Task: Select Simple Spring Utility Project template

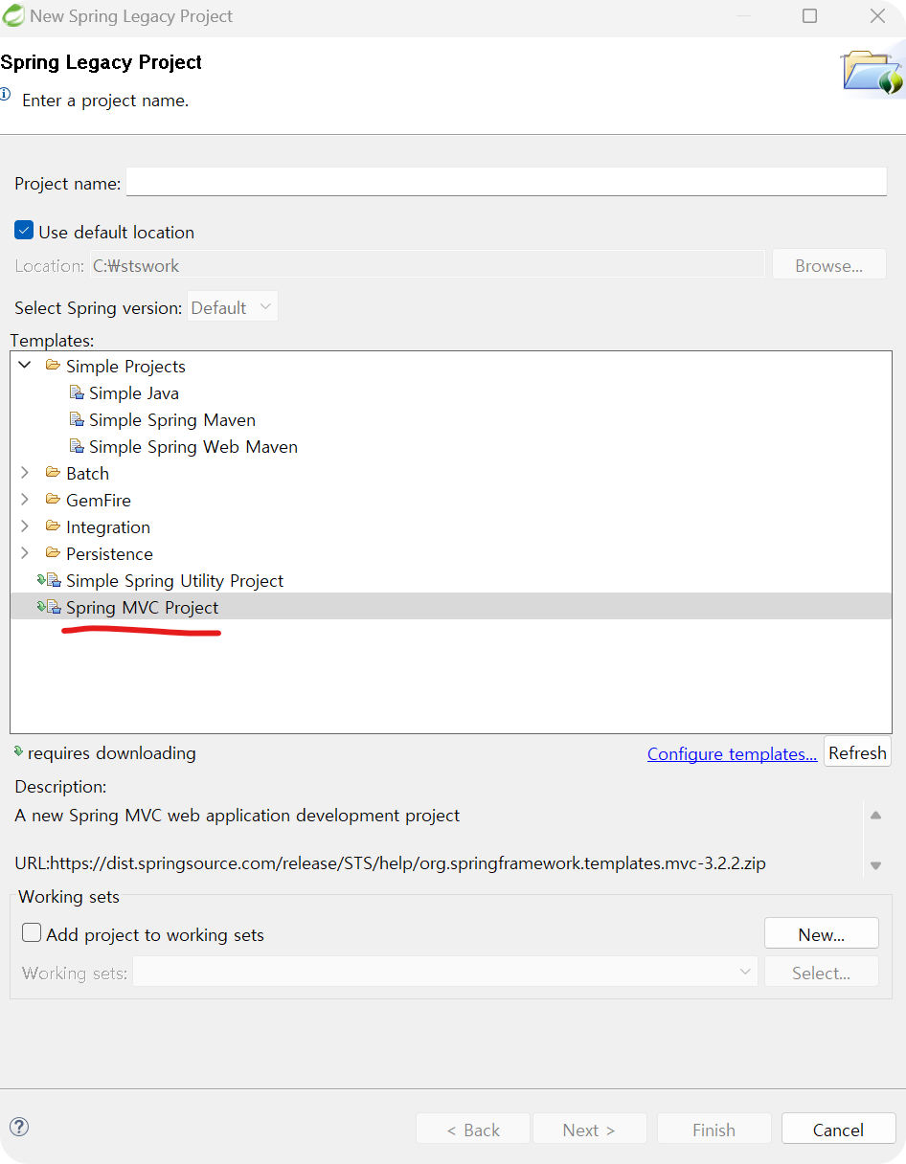Action: pyautogui.click(x=174, y=580)
